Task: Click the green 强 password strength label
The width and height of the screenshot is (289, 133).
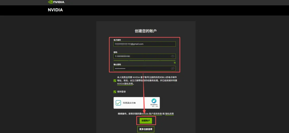Action: point(174,63)
